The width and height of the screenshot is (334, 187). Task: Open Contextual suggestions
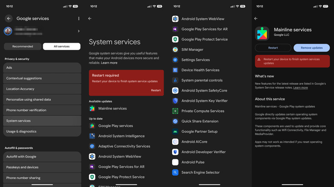42,78
